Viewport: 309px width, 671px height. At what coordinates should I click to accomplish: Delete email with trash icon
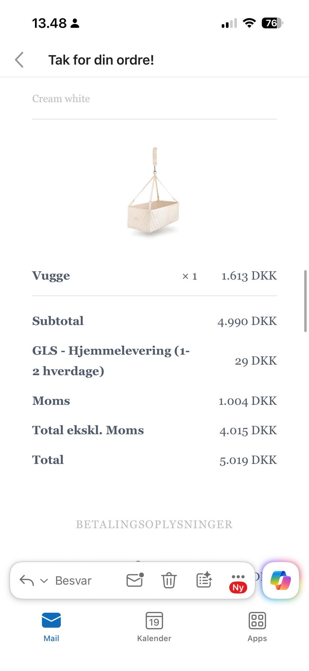click(x=169, y=580)
